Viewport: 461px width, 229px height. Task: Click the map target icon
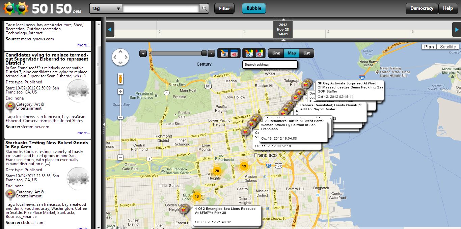(x=259, y=53)
